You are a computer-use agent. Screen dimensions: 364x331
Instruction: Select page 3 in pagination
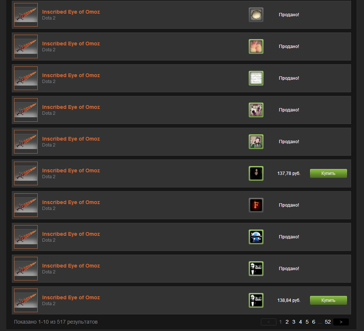pos(294,322)
